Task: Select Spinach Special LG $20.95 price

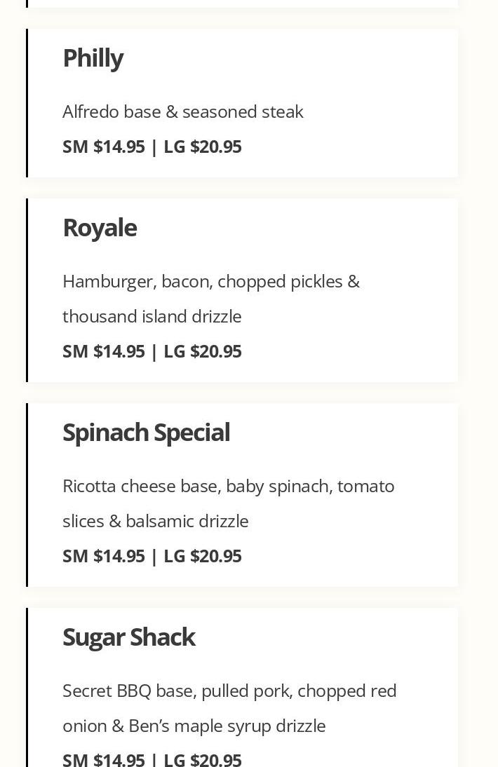Action: (x=203, y=556)
